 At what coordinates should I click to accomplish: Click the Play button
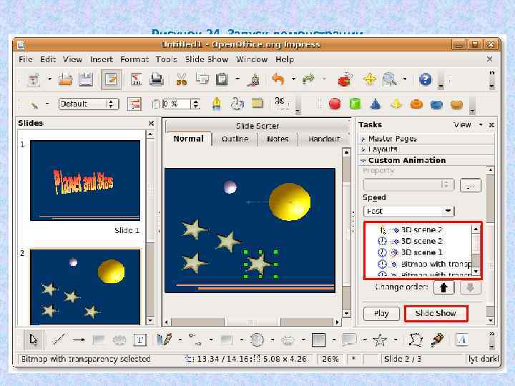click(381, 314)
